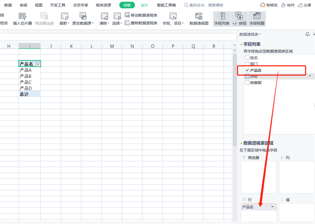315x224 pixels.
Task: Open the 开发工具 (Developer Tools) tab
Action: pyautogui.click(x=58, y=5)
